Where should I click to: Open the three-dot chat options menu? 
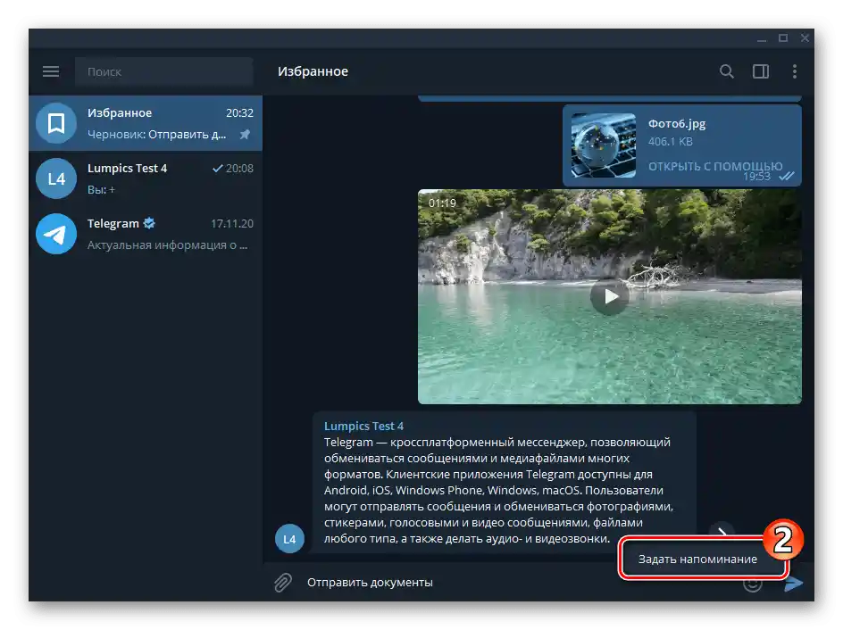(x=795, y=71)
